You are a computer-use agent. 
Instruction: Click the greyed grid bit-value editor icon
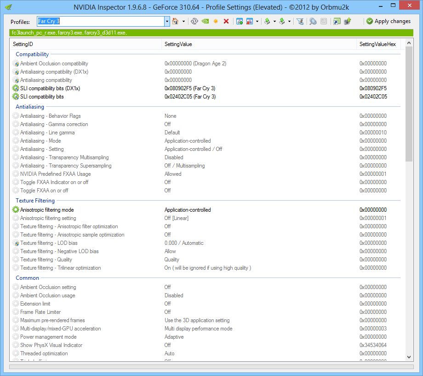point(324,21)
